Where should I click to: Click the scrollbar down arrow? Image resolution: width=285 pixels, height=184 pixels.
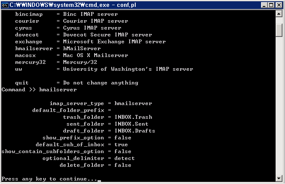279,178
